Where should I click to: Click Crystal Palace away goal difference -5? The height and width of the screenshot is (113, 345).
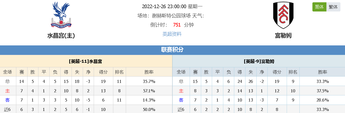click(88, 100)
